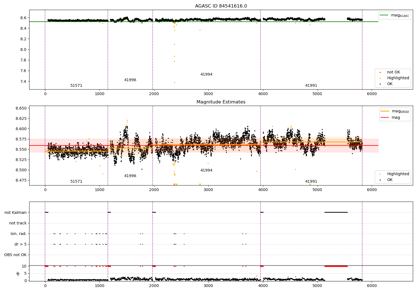Image resolution: width=417 pixels, height=292 pixels.
Task: Click the 'dr' y-axis label in bottom plot
Action: [18, 273]
